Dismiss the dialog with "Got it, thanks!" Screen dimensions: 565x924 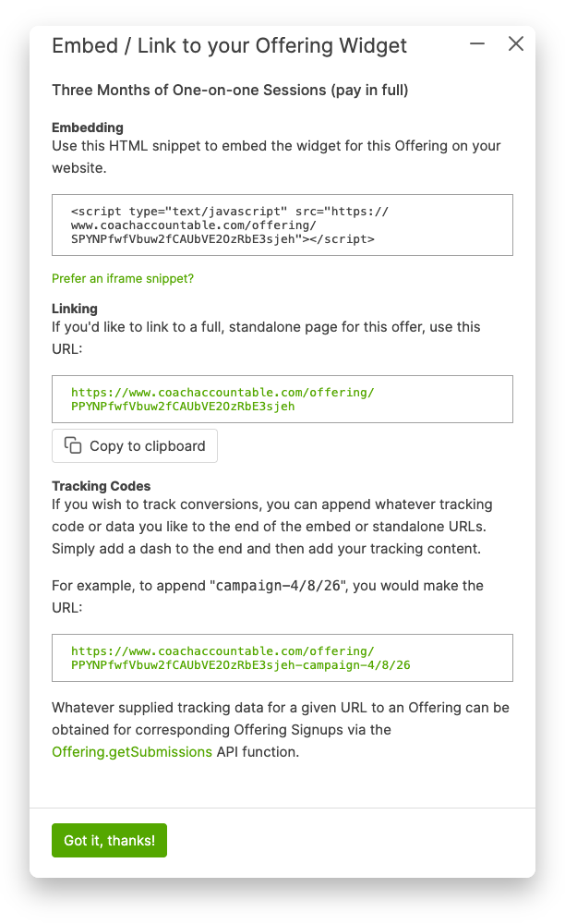coord(109,840)
